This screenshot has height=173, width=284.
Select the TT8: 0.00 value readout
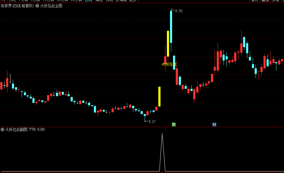[37, 130]
